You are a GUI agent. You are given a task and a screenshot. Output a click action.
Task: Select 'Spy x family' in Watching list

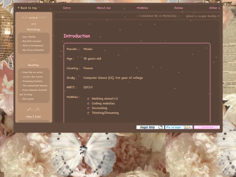[x=29, y=37]
